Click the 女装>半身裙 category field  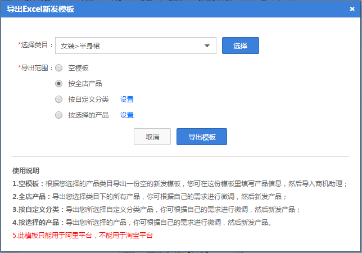point(129,46)
